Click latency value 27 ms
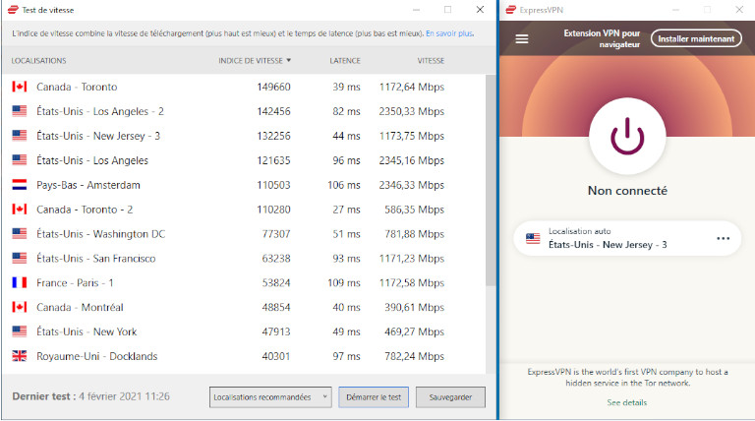755x421 pixels. pos(346,210)
